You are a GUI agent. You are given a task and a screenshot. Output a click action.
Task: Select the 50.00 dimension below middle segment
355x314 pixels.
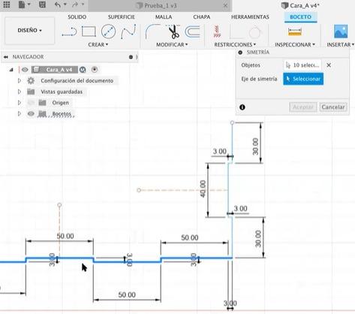127,294
